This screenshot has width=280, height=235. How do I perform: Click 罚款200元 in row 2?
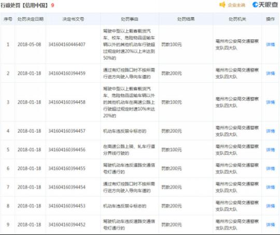(x=172, y=74)
